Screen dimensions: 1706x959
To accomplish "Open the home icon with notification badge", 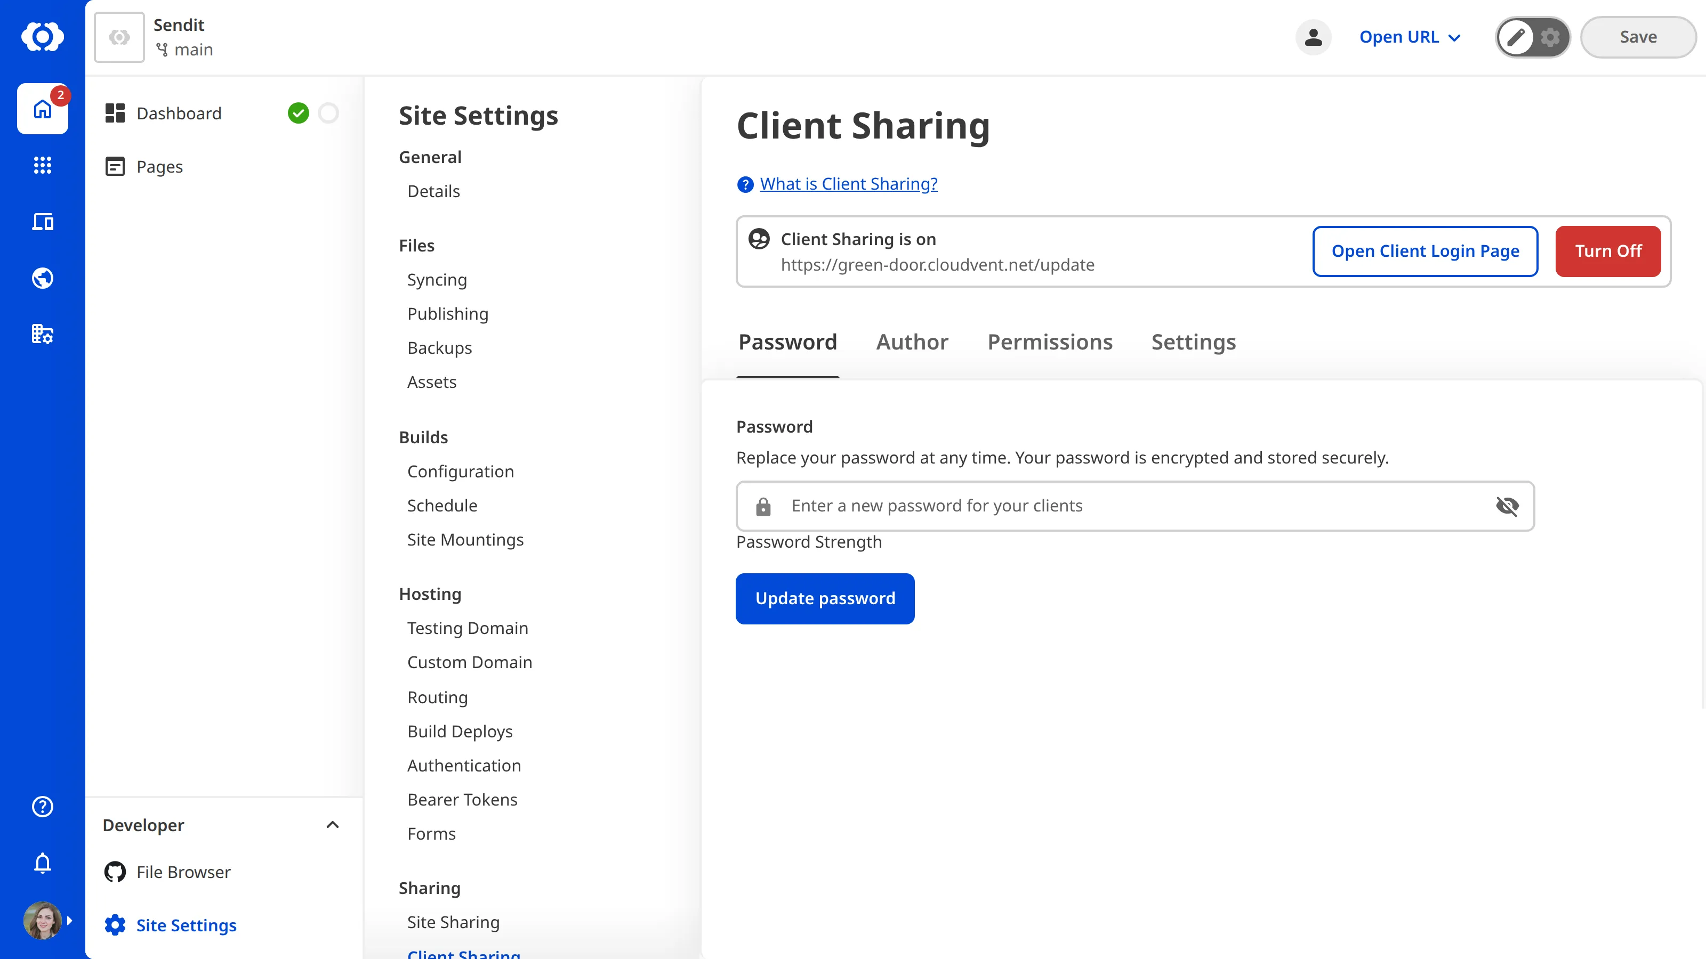I will pos(43,109).
